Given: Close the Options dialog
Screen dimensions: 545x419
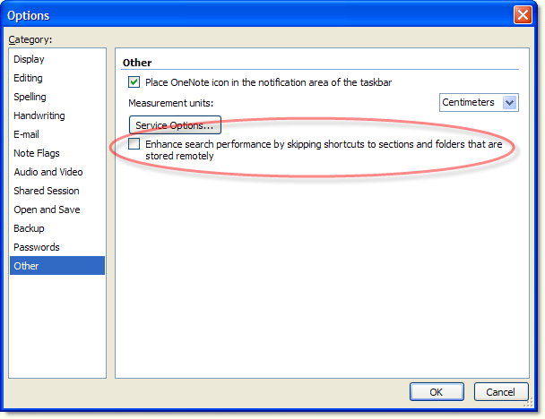Looking at the screenshot, I should pos(523,15).
